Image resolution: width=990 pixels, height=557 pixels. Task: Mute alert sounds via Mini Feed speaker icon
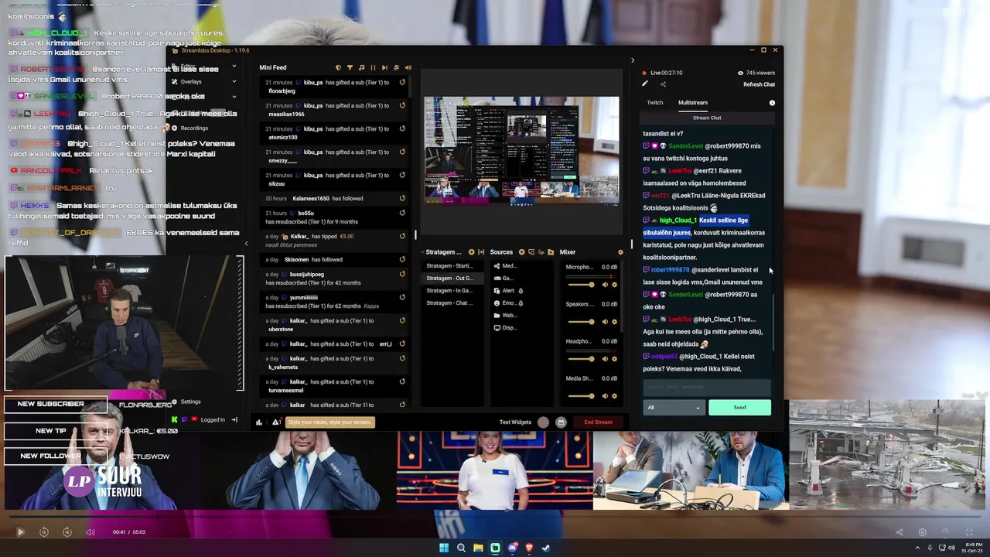tap(408, 67)
